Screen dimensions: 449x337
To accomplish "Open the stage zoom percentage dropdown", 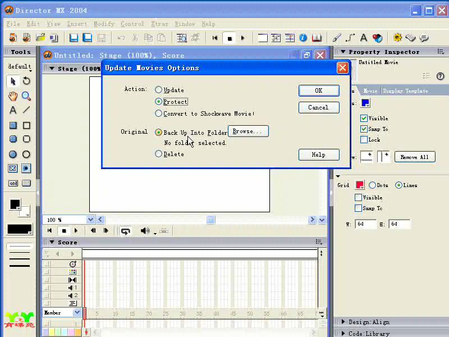I will (90, 220).
